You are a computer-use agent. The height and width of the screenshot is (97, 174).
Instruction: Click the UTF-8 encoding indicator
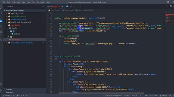[135, 96]
